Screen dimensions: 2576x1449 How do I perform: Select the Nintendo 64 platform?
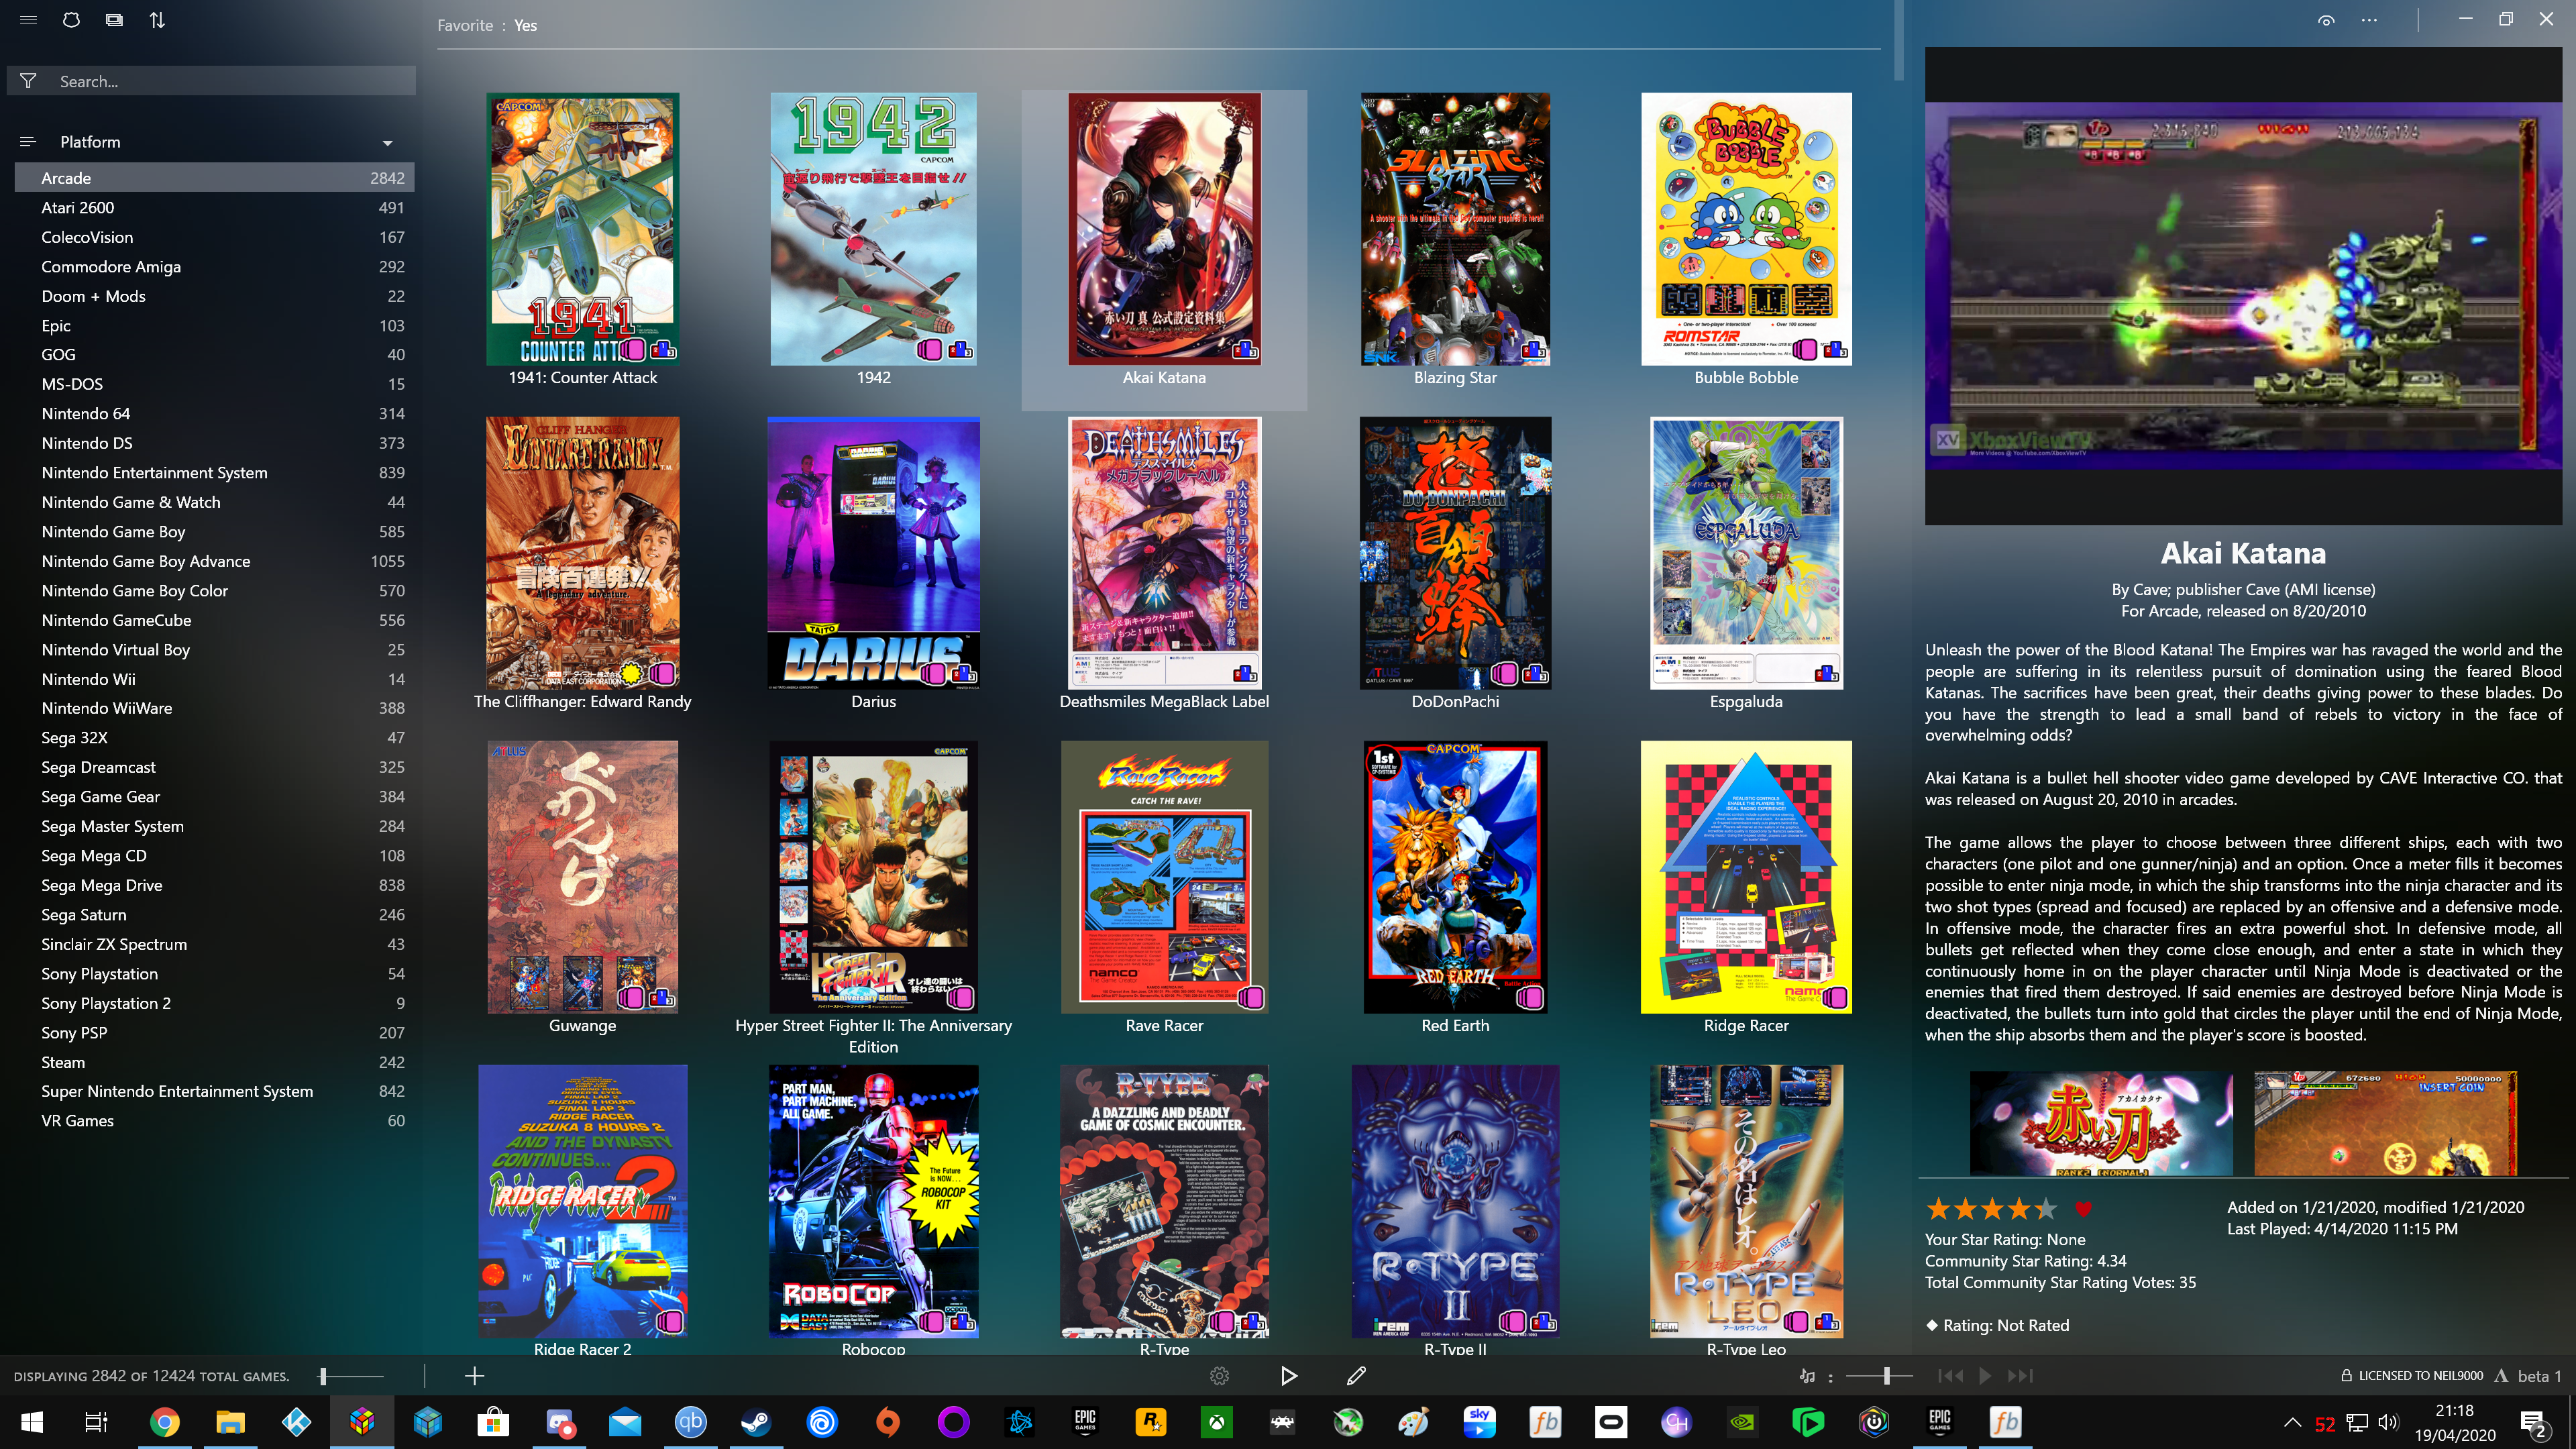pyautogui.click(x=214, y=414)
